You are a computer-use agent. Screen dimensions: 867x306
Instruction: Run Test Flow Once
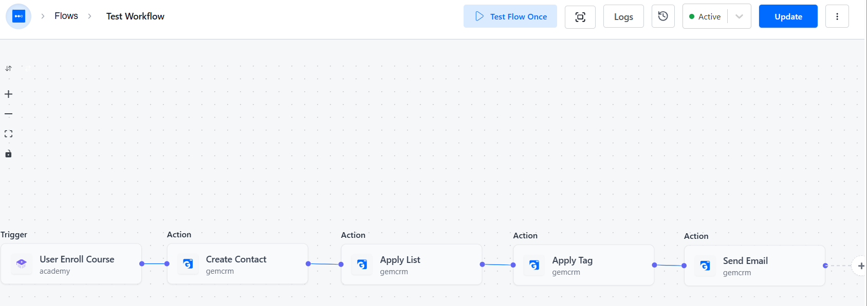510,16
